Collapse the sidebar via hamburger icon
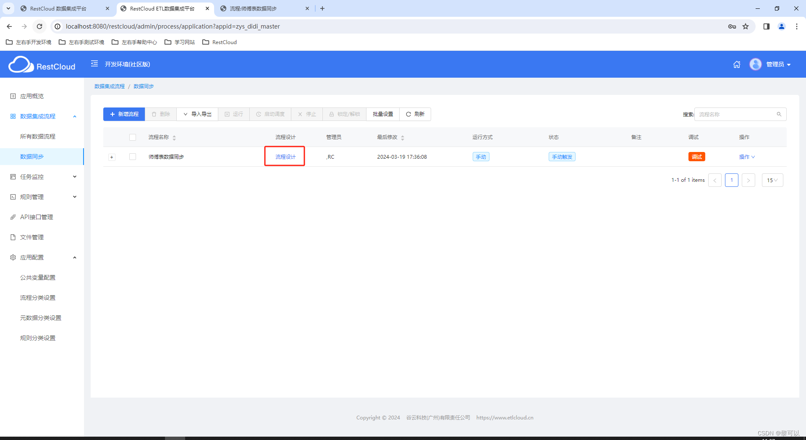Viewport: 806px width, 440px height. (x=94, y=64)
